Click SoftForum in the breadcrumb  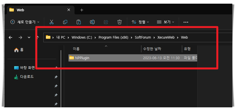tap(143, 37)
